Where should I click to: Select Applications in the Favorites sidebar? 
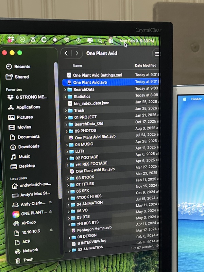tap(28, 107)
